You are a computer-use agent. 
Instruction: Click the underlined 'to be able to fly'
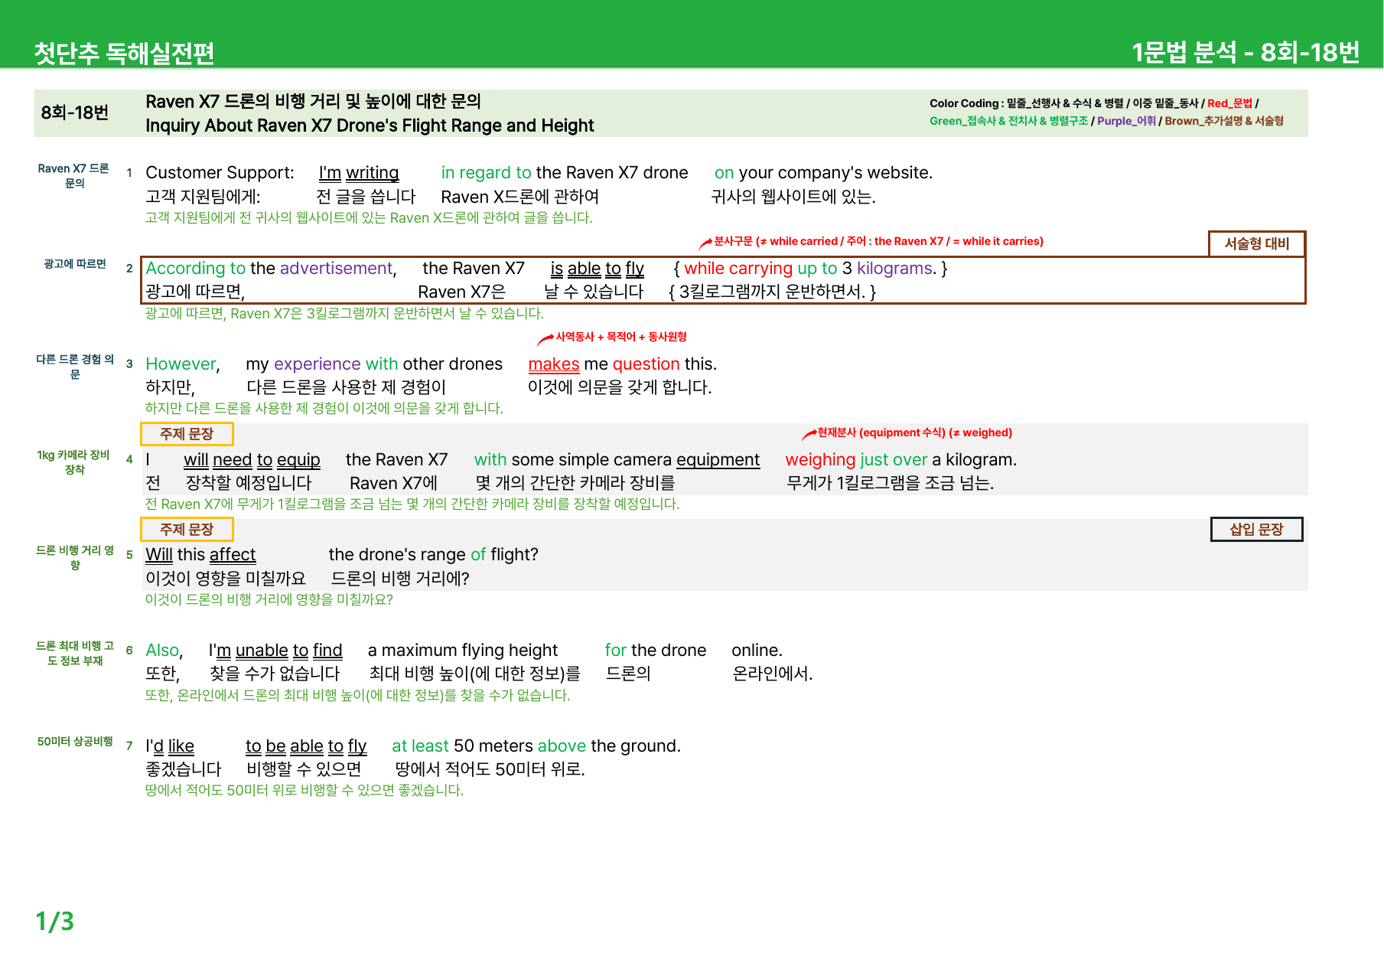pyautogui.click(x=306, y=746)
